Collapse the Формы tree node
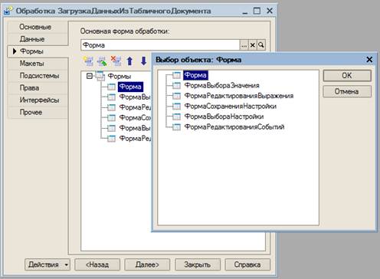This screenshot has height=279, width=380. [89, 76]
